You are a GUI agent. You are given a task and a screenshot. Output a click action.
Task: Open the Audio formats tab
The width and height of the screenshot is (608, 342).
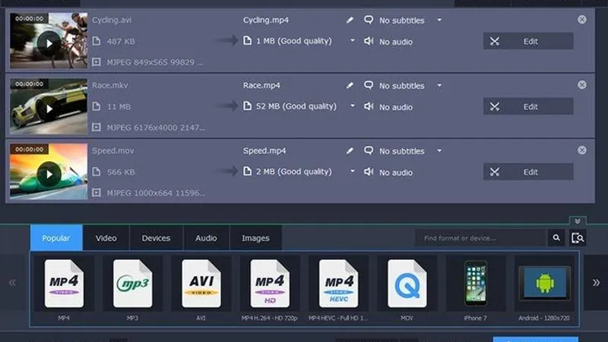tap(206, 238)
